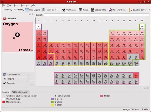Switch to the Table Information tab
The width and height of the screenshot is (151, 112).
[x=20, y=92]
